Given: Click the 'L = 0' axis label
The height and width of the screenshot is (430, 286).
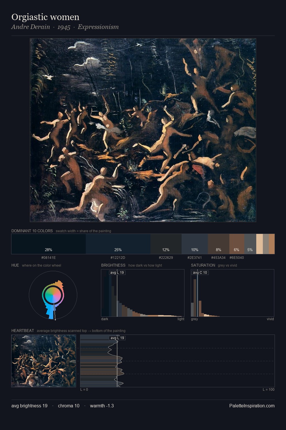Looking at the screenshot, I should click(x=84, y=390).
